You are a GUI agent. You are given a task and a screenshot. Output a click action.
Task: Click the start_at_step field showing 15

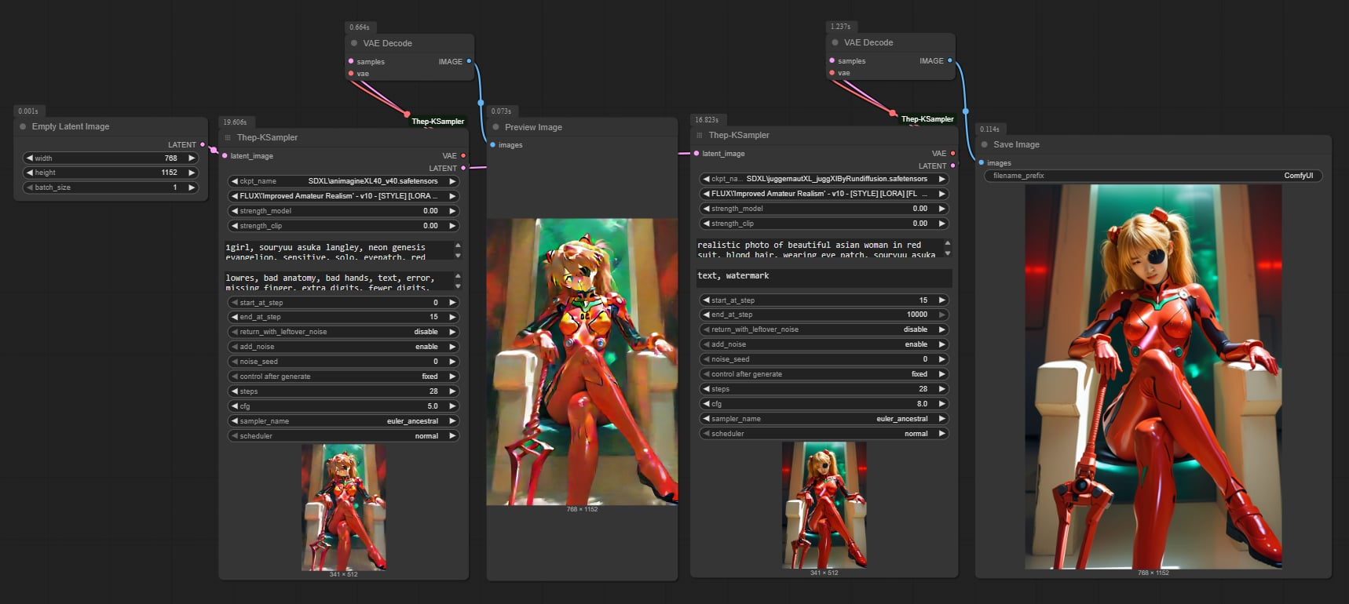click(824, 300)
